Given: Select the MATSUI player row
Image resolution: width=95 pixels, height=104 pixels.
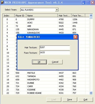Looking at the screenshot, I should pos(46,73).
